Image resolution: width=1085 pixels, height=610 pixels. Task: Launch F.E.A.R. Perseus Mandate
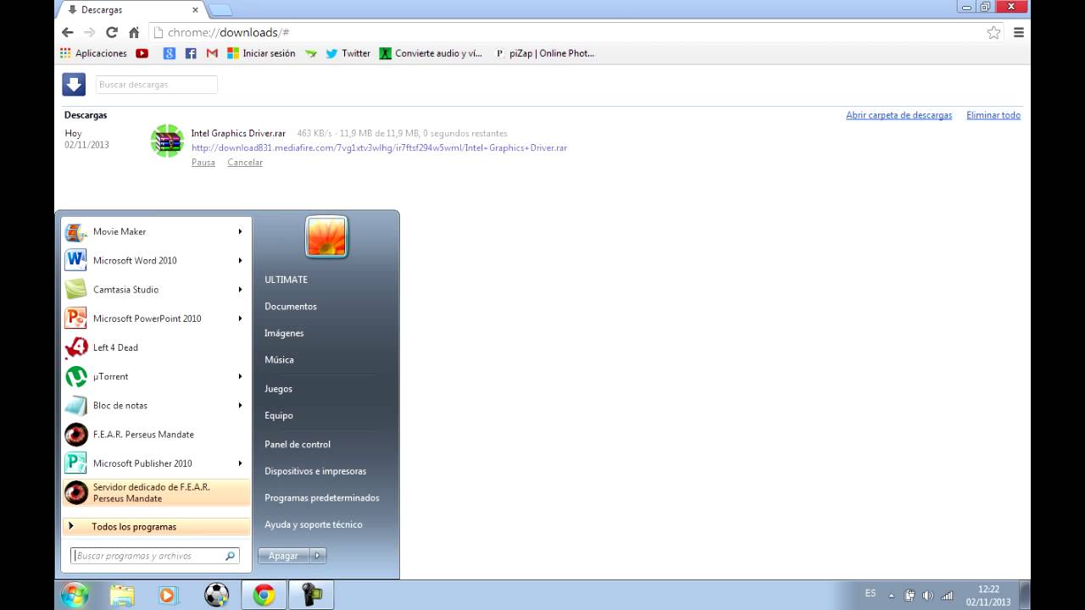pyautogui.click(x=157, y=435)
